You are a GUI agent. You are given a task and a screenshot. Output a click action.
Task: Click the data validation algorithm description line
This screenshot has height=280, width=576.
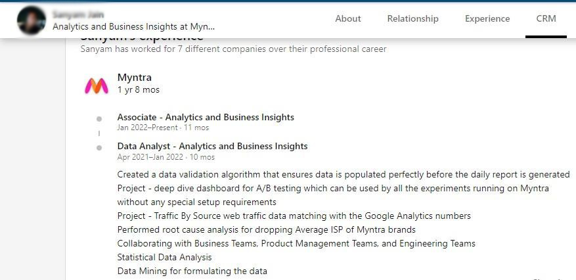[x=343, y=175]
